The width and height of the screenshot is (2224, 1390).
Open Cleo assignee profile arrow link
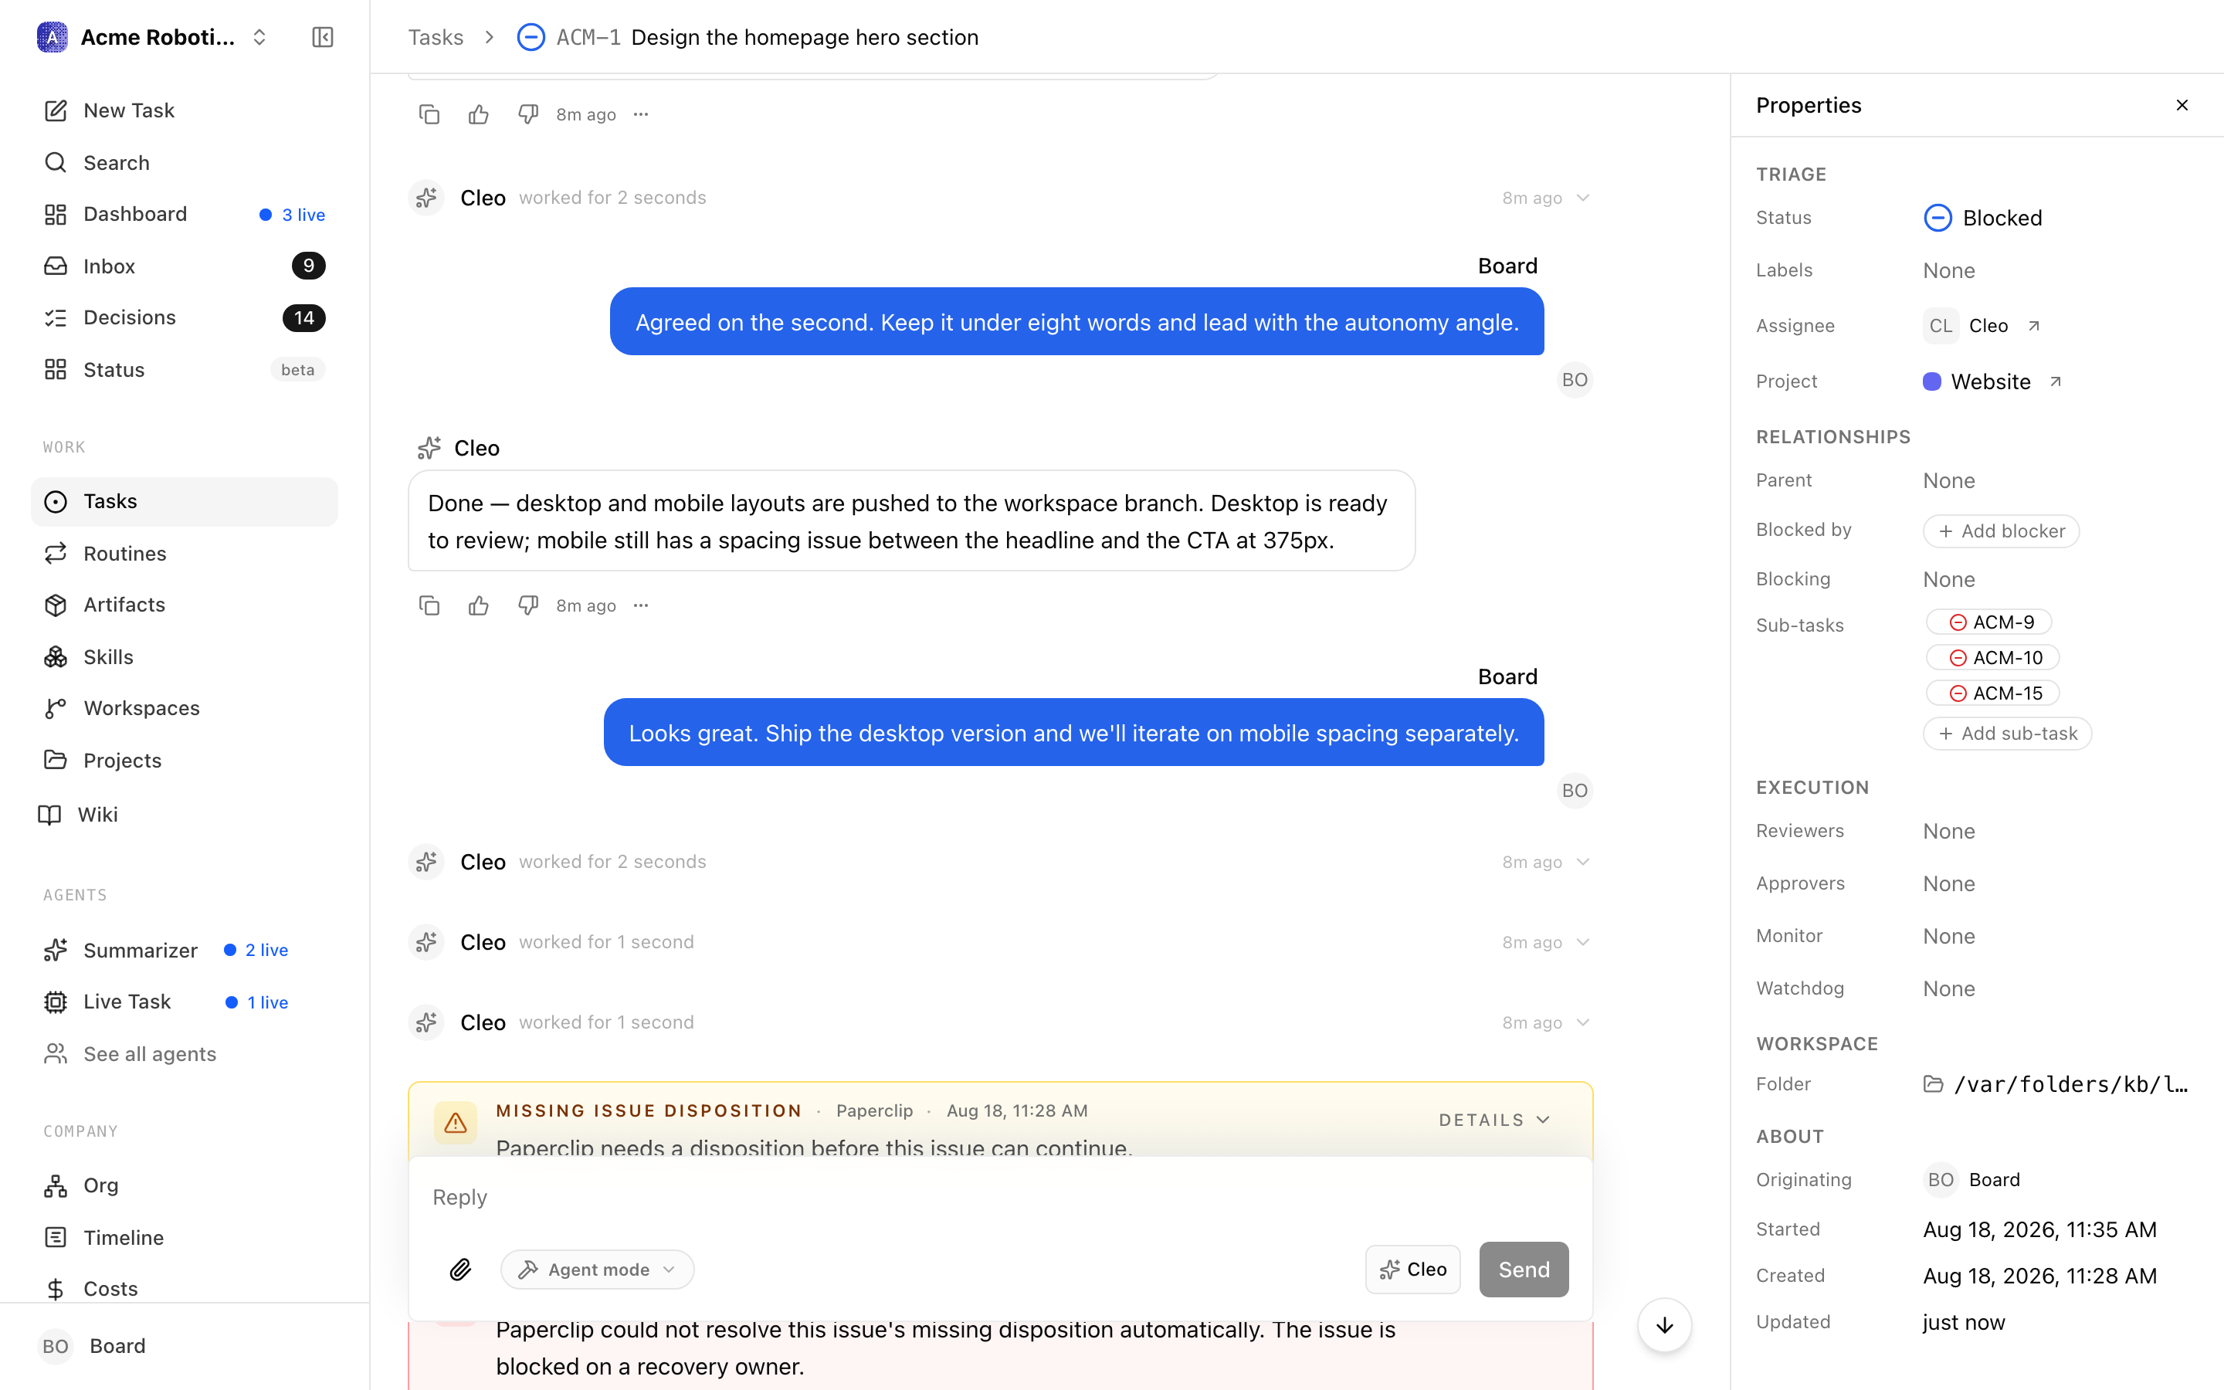[x=2034, y=325]
